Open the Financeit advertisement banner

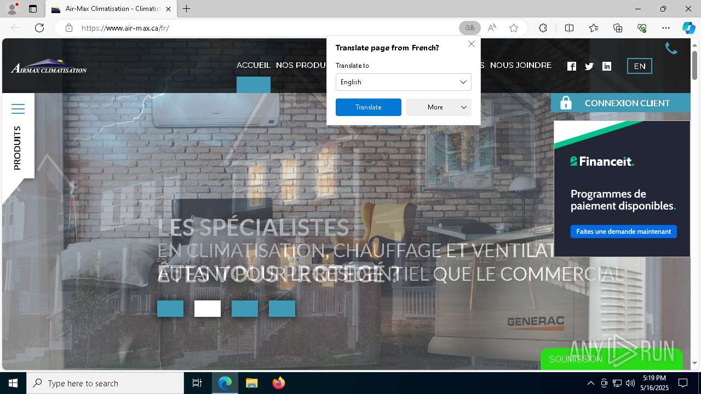point(622,188)
